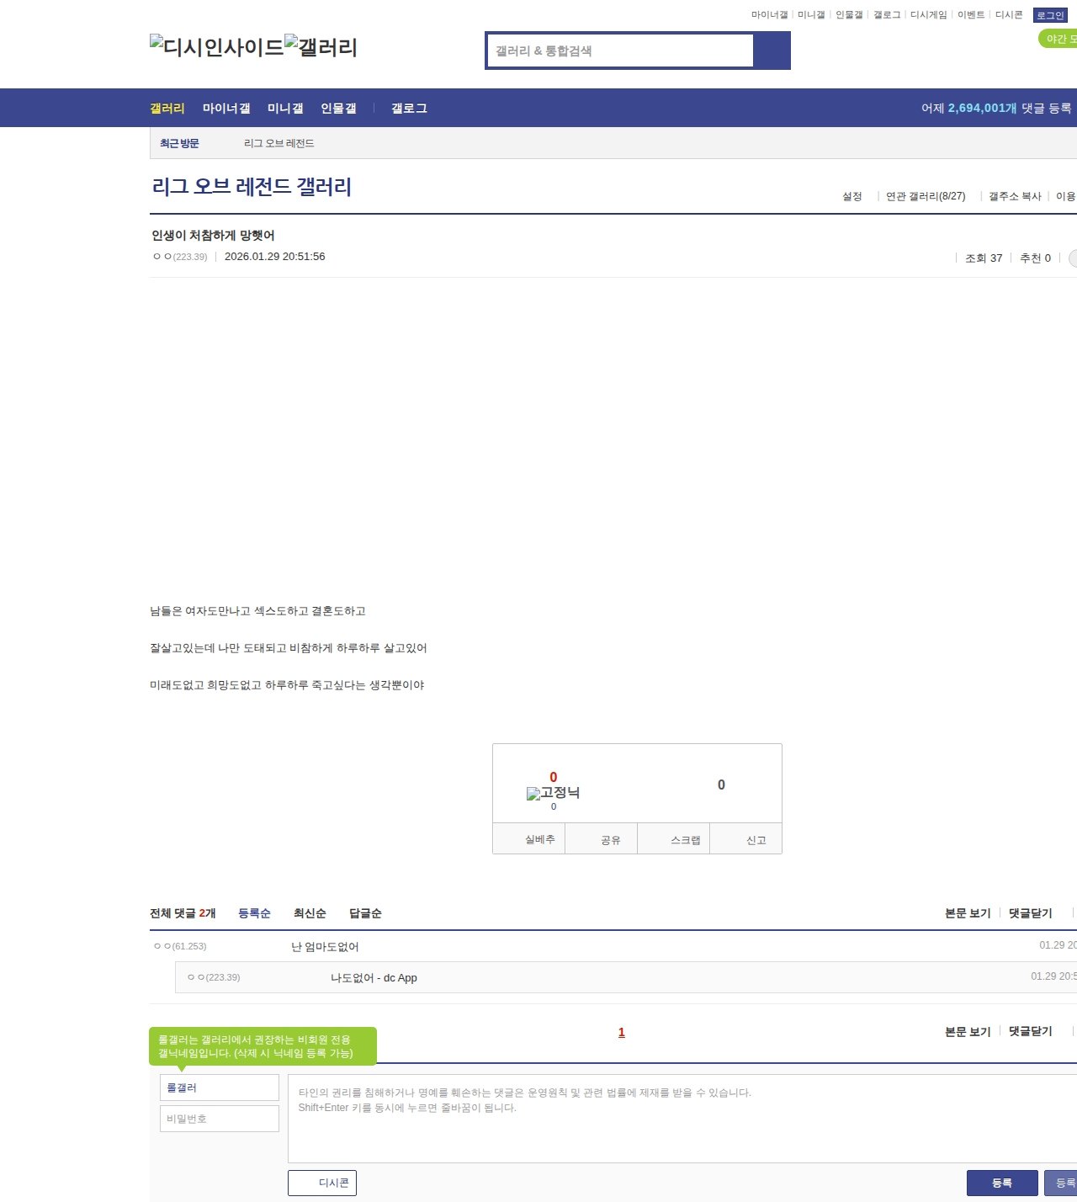
Task: Click the 로그인 button at top right
Action: 1050,15
